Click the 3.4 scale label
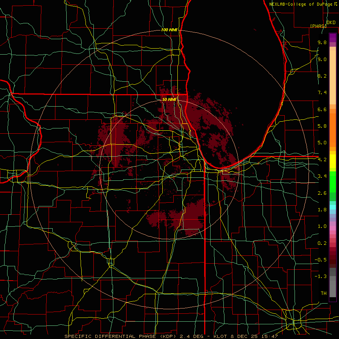 [322, 176]
